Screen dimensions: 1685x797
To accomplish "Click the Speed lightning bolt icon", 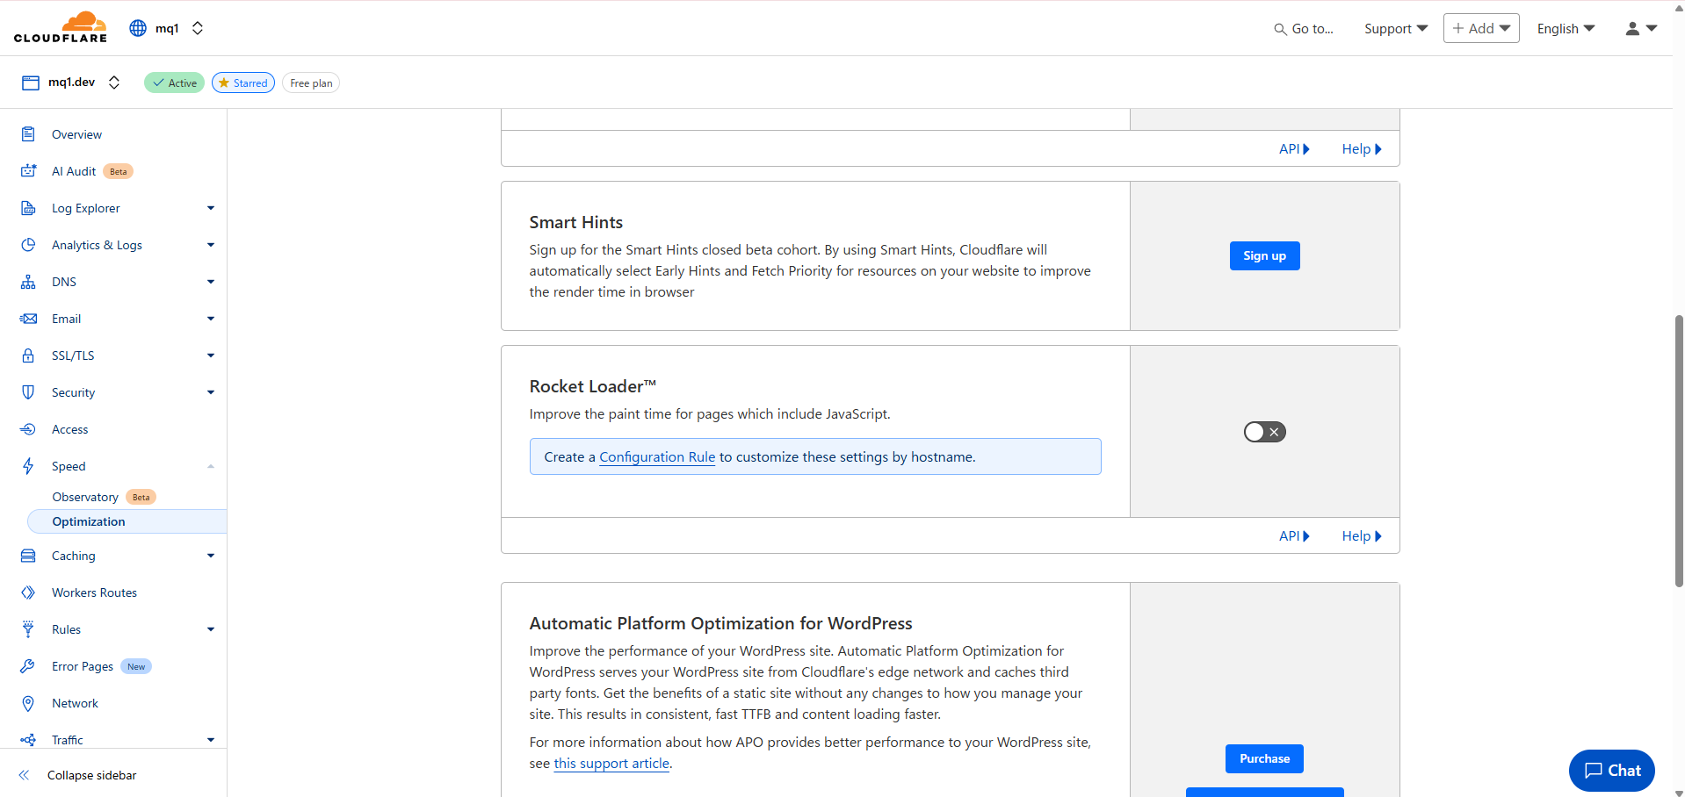I will pyautogui.click(x=28, y=466).
